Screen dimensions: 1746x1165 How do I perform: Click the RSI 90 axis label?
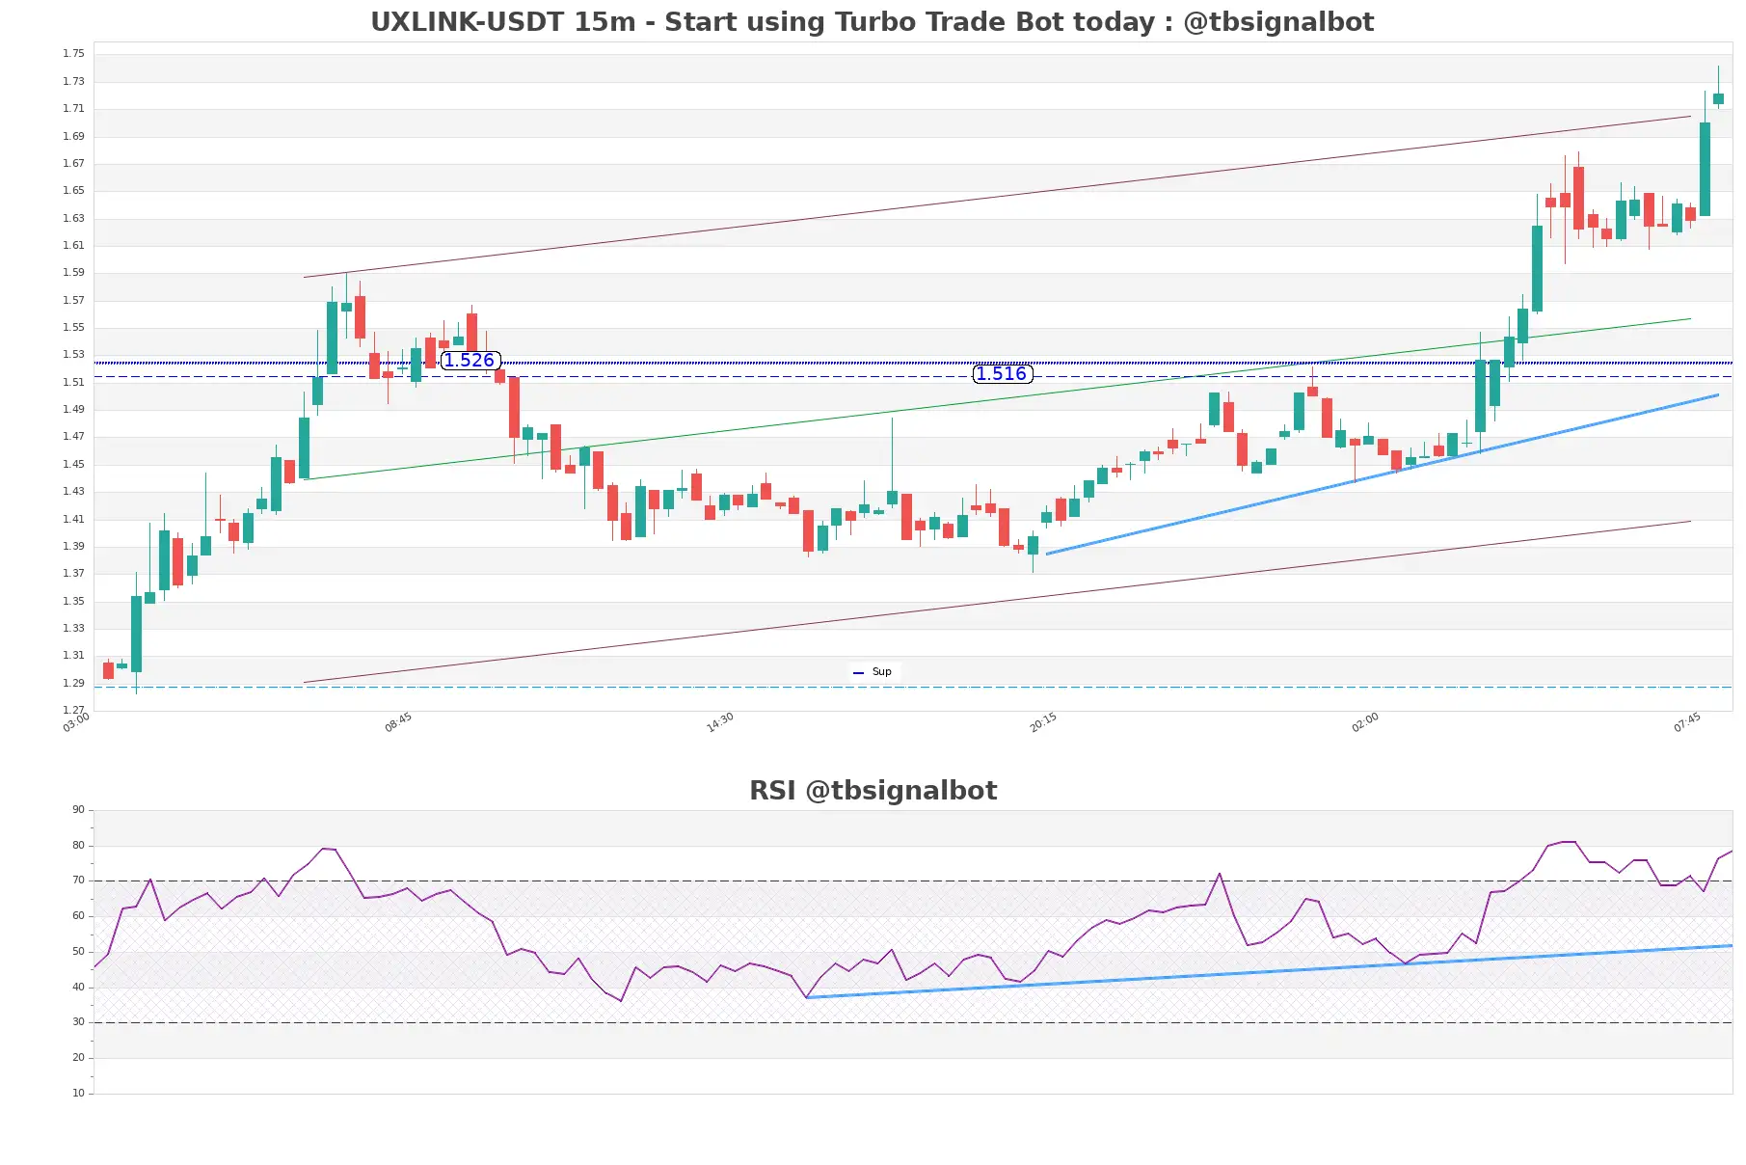(78, 810)
